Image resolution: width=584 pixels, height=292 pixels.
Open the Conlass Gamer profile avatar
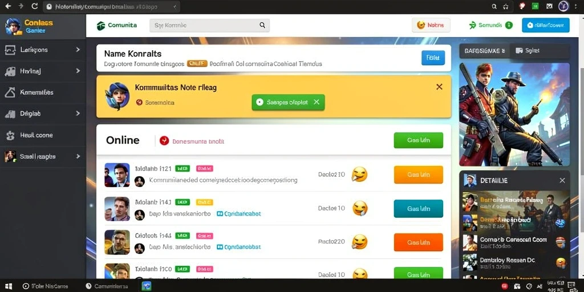tap(13, 26)
